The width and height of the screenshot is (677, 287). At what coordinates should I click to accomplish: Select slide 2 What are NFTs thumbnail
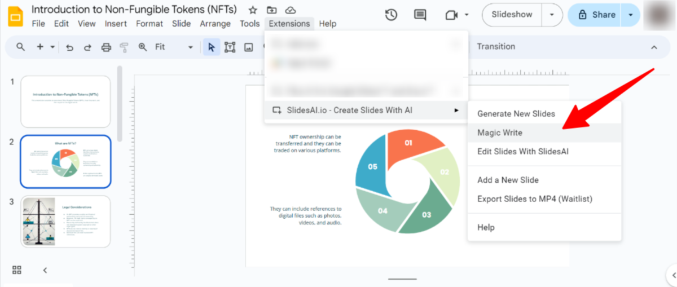pos(65,161)
